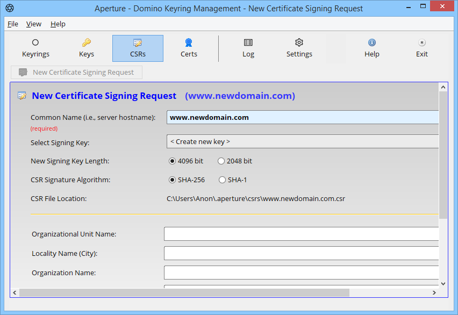Open the File menu
Viewport: 458px width, 315px height.
(x=13, y=24)
